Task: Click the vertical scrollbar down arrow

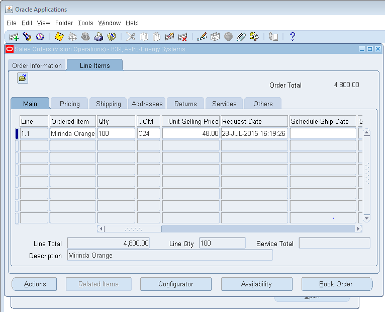Action: (366, 218)
